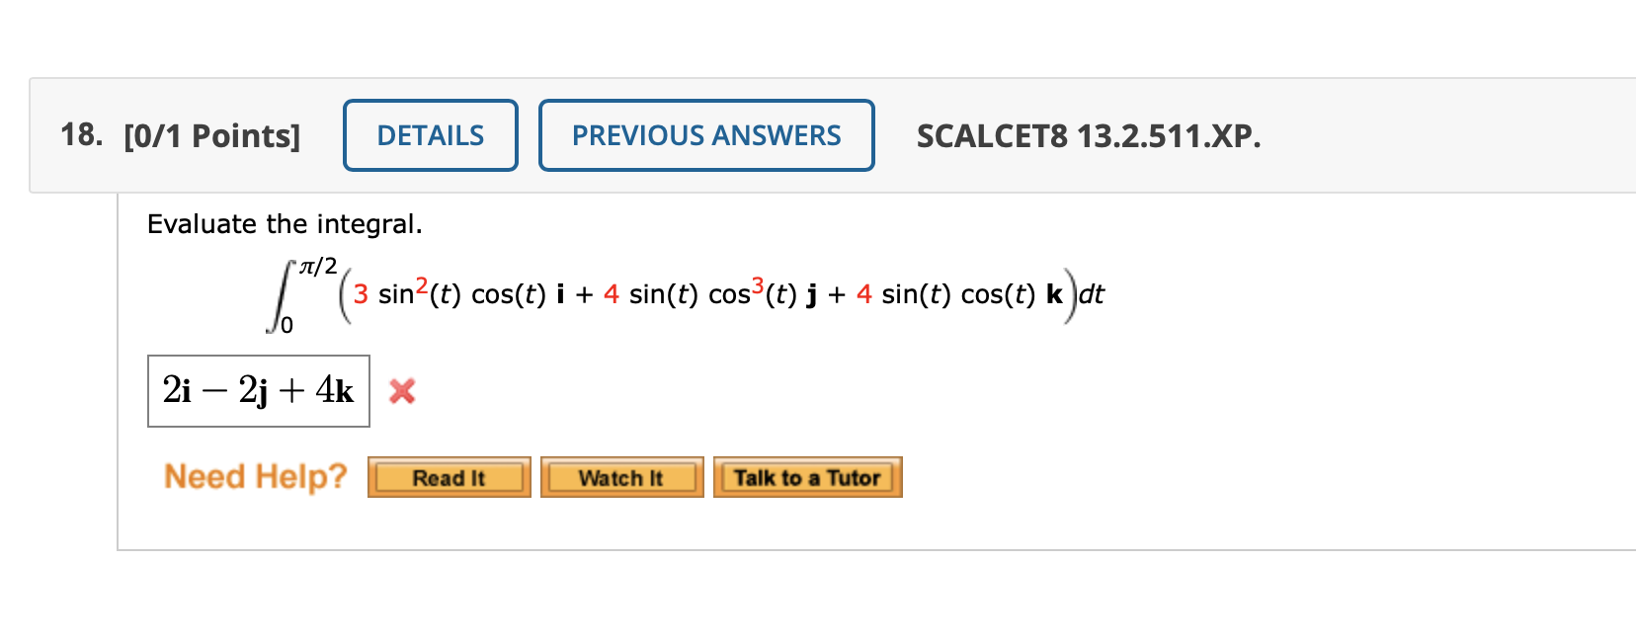
Task: Click the bold k vector in the integrand
Action: (1053, 293)
